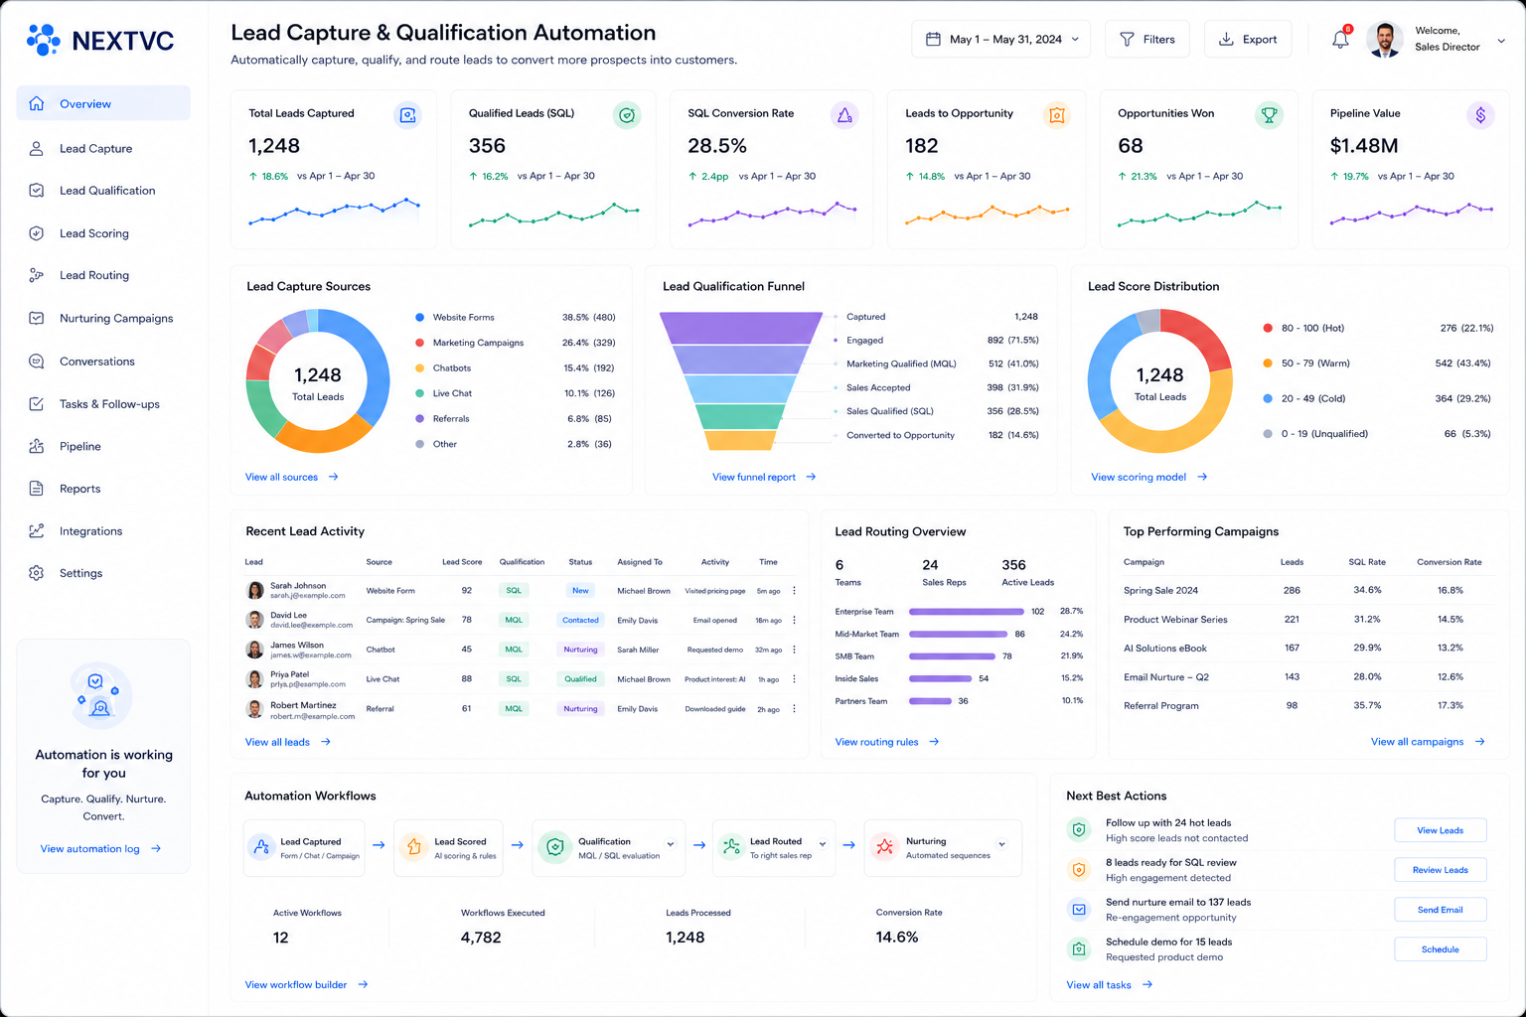The image size is (1526, 1017).
Task: Click the NEXTVC logo
Action: click(x=99, y=41)
